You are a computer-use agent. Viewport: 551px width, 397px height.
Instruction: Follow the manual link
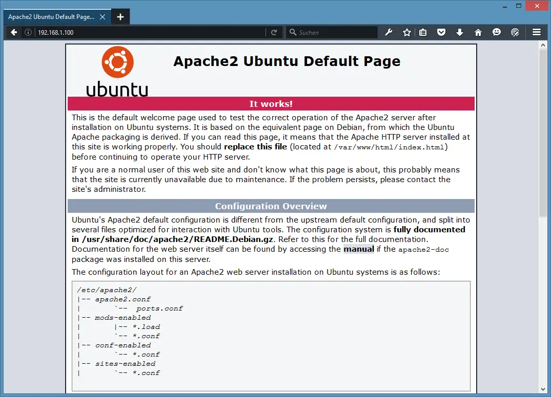pyautogui.click(x=359, y=249)
